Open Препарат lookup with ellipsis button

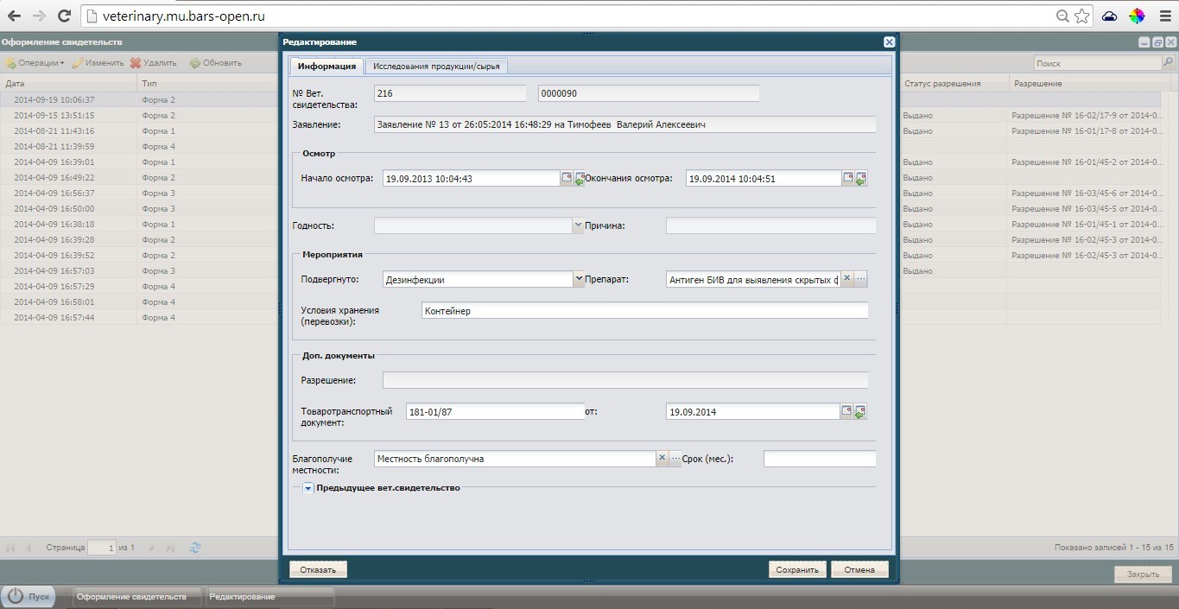[x=860, y=279]
